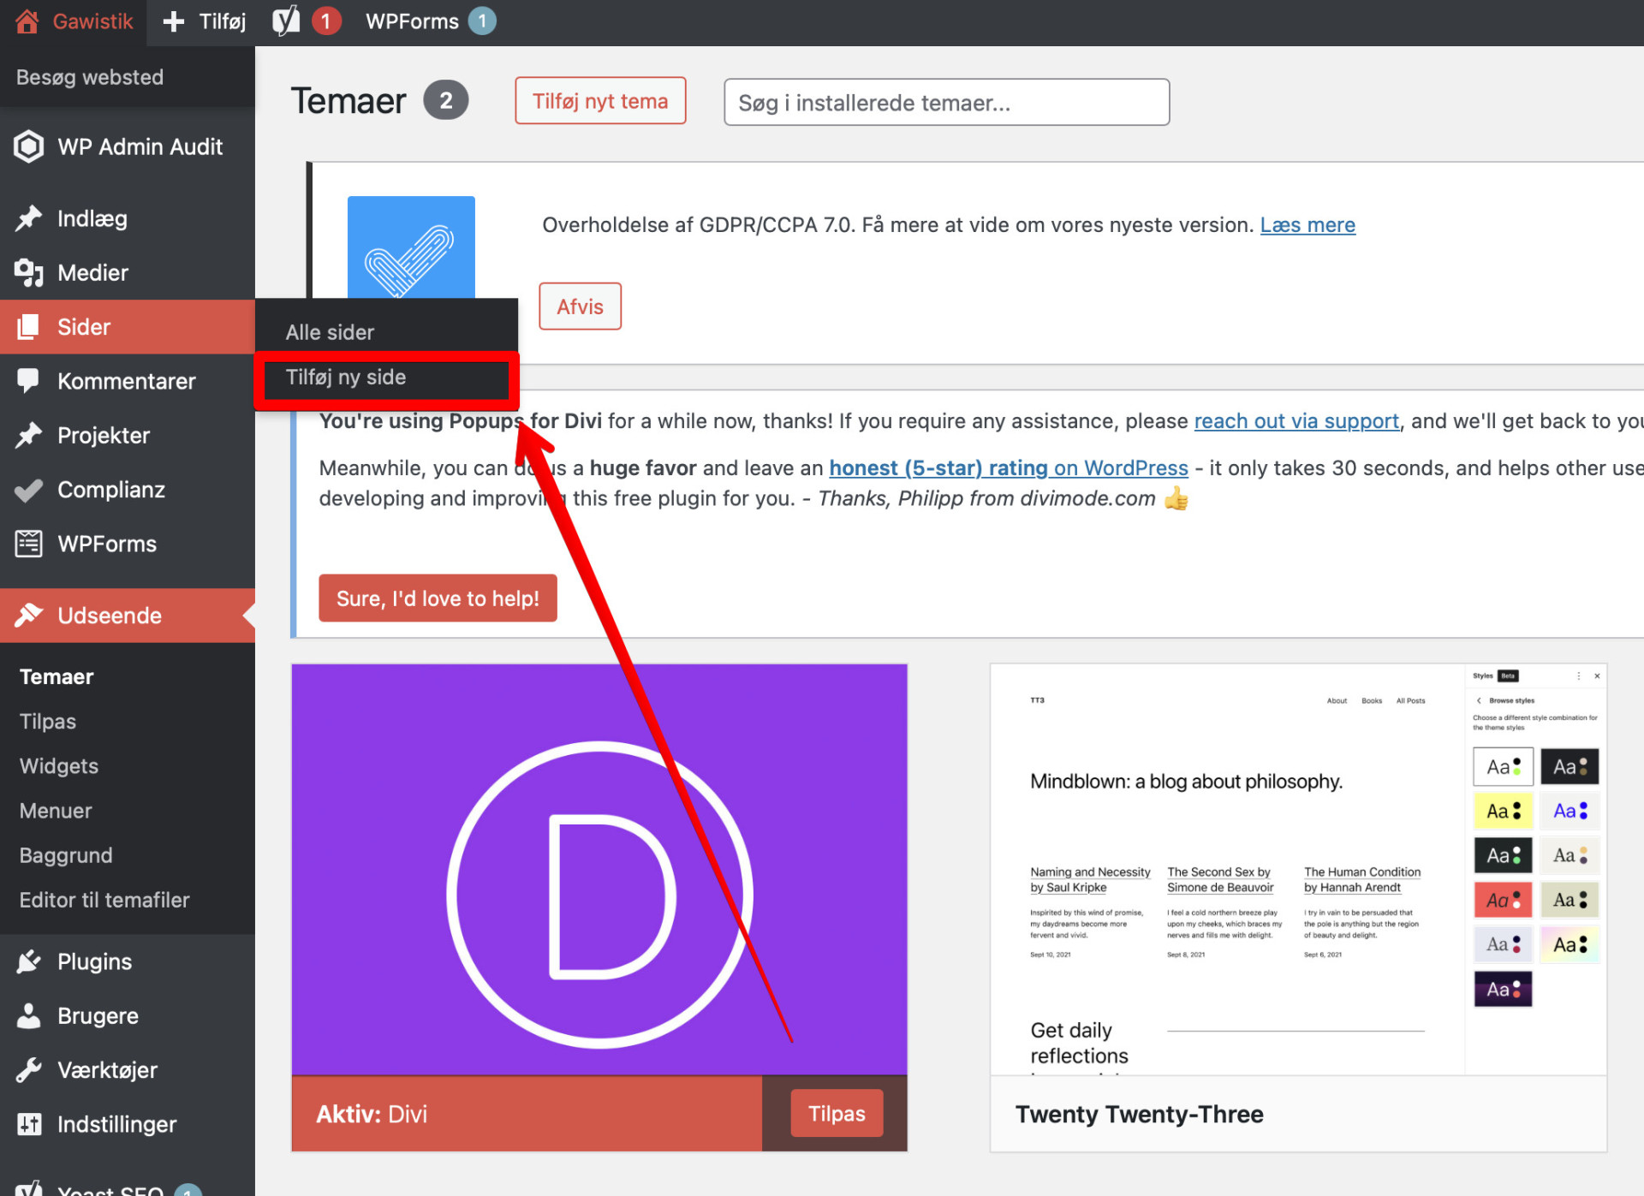Click the Plugins plug icon
The width and height of the screenshot is (1644, 1196).
28,961
